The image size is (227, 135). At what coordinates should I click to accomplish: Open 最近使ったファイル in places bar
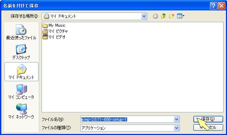pos(21,32)
